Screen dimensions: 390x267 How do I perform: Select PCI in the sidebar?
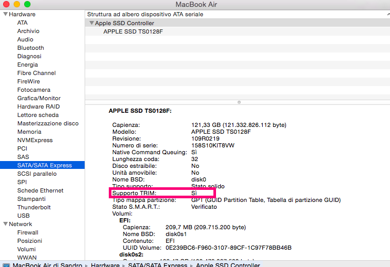(22, 148)
